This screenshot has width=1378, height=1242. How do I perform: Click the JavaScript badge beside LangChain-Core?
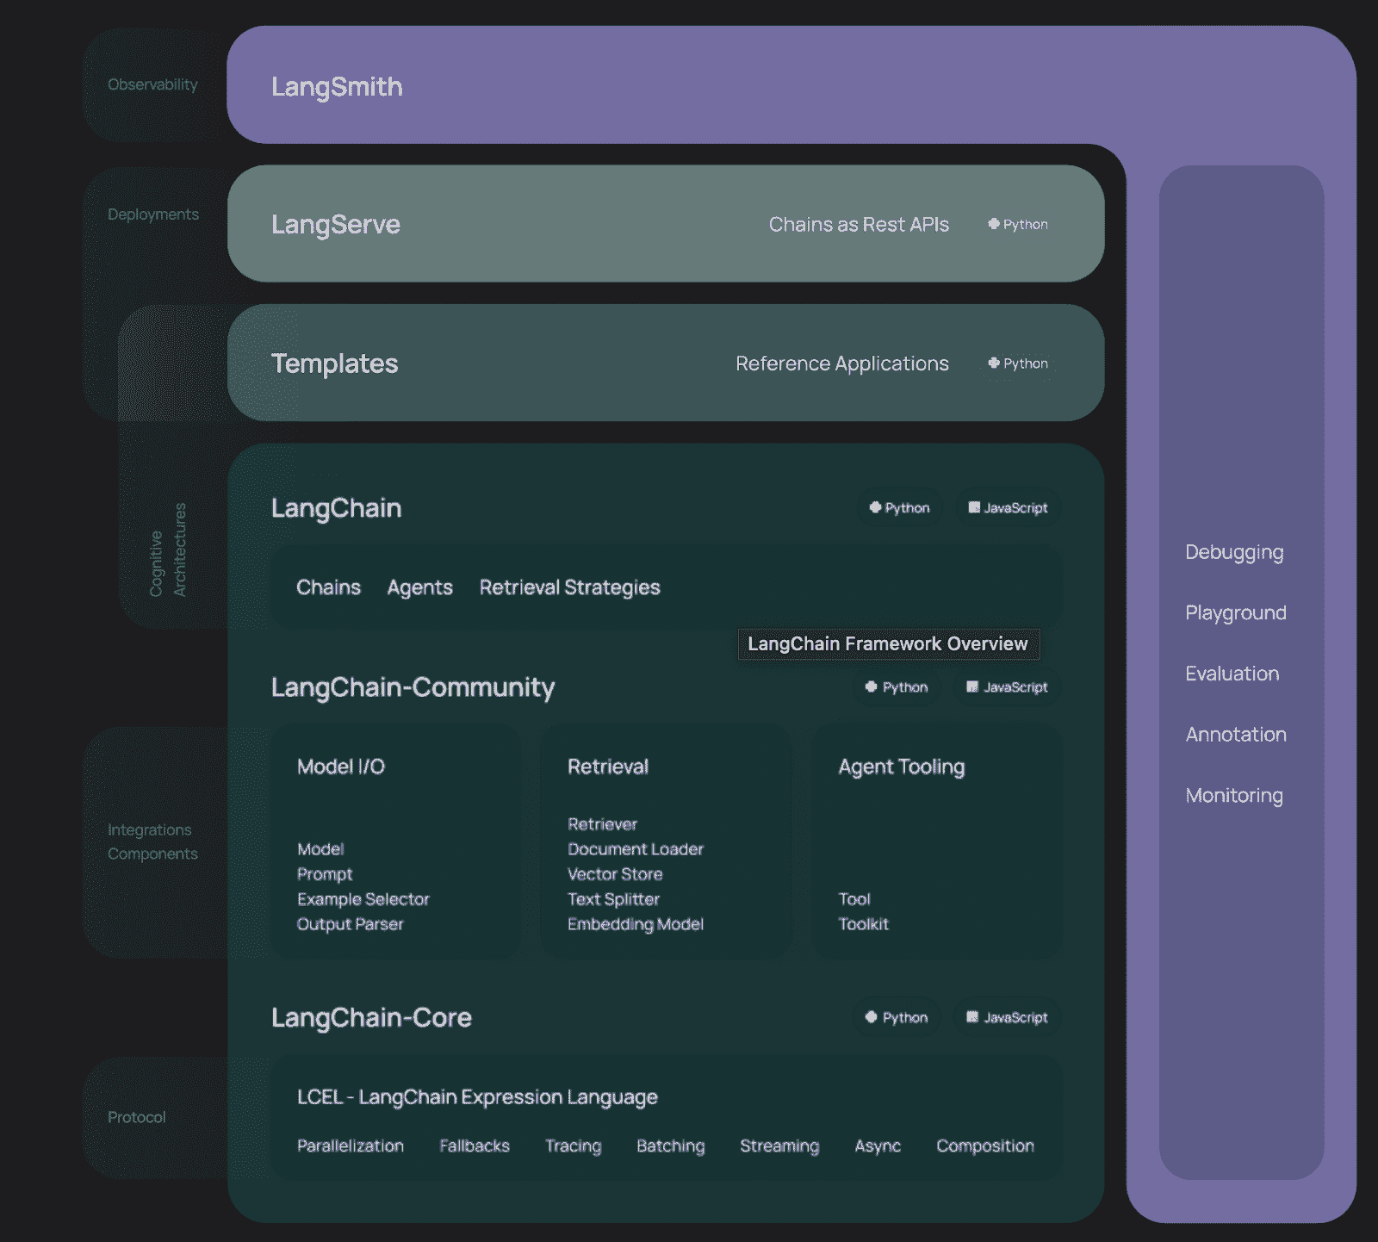(x=1007, y=1017)
